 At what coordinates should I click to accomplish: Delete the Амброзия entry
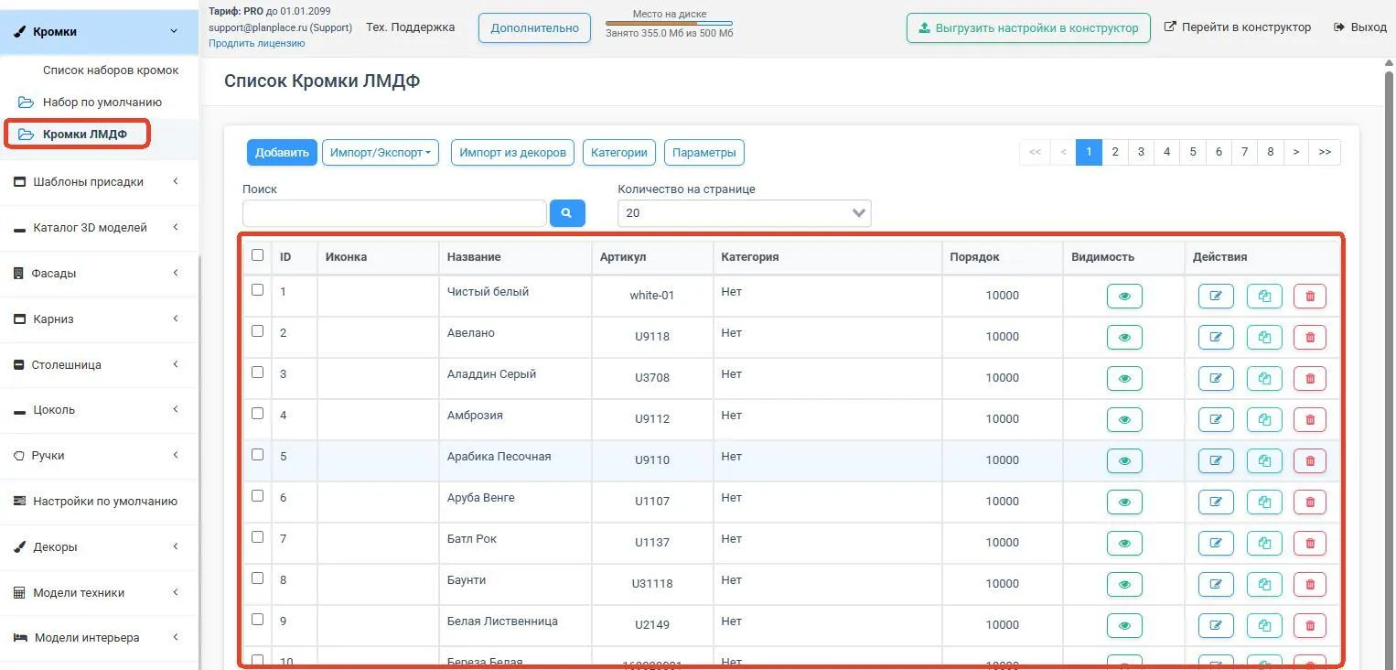tap(1310, 419)
